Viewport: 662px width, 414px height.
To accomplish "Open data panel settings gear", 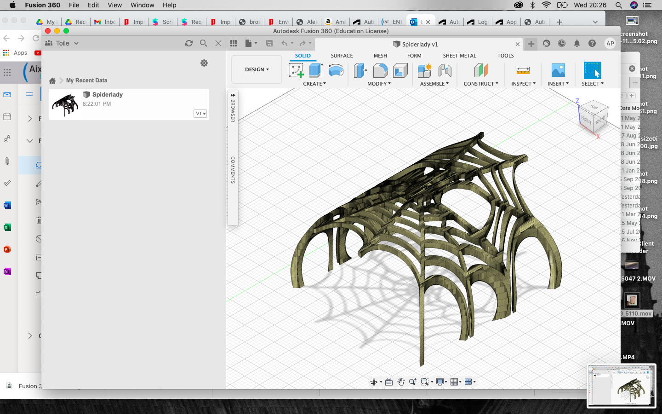I will click(204, 63).
